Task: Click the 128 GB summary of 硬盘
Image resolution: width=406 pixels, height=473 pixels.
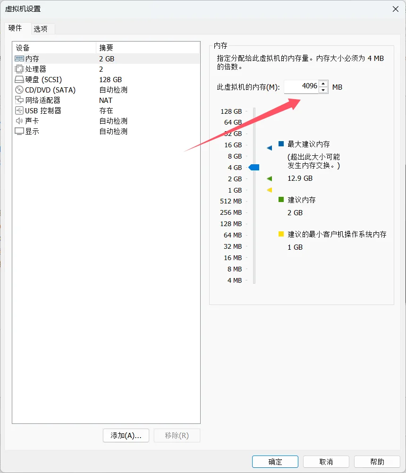Action: click(x=110, y=80)
